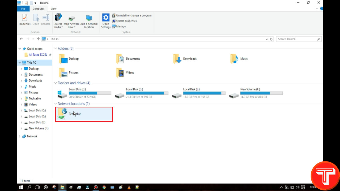The height and width of the screenshot is (191, 340).
Task: Collapse Quick access in the navigation pane
Action: pos(20,49)
